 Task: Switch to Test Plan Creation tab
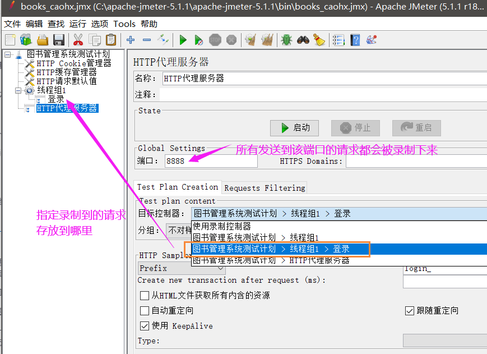(178, 187)
